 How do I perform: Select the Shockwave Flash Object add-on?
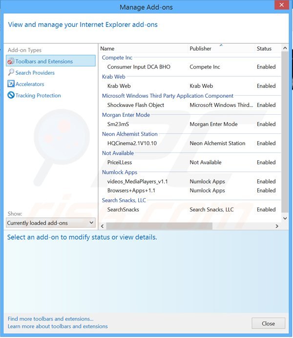136,105
